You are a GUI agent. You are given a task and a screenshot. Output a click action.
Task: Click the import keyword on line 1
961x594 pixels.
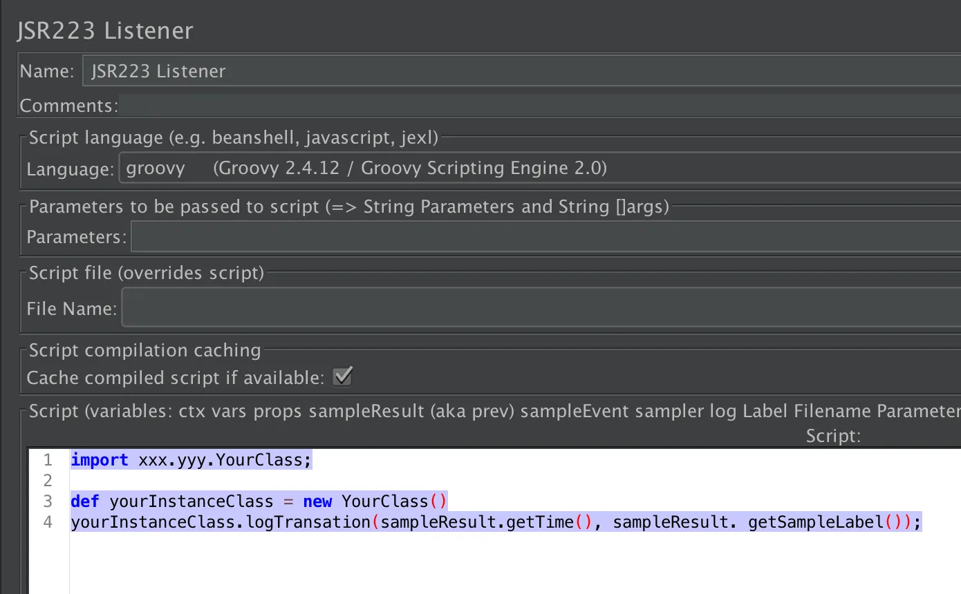(100, 460)
